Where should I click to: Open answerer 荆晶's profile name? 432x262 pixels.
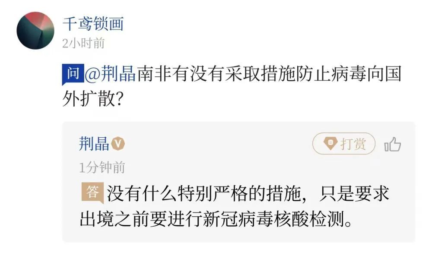[94, 144]
